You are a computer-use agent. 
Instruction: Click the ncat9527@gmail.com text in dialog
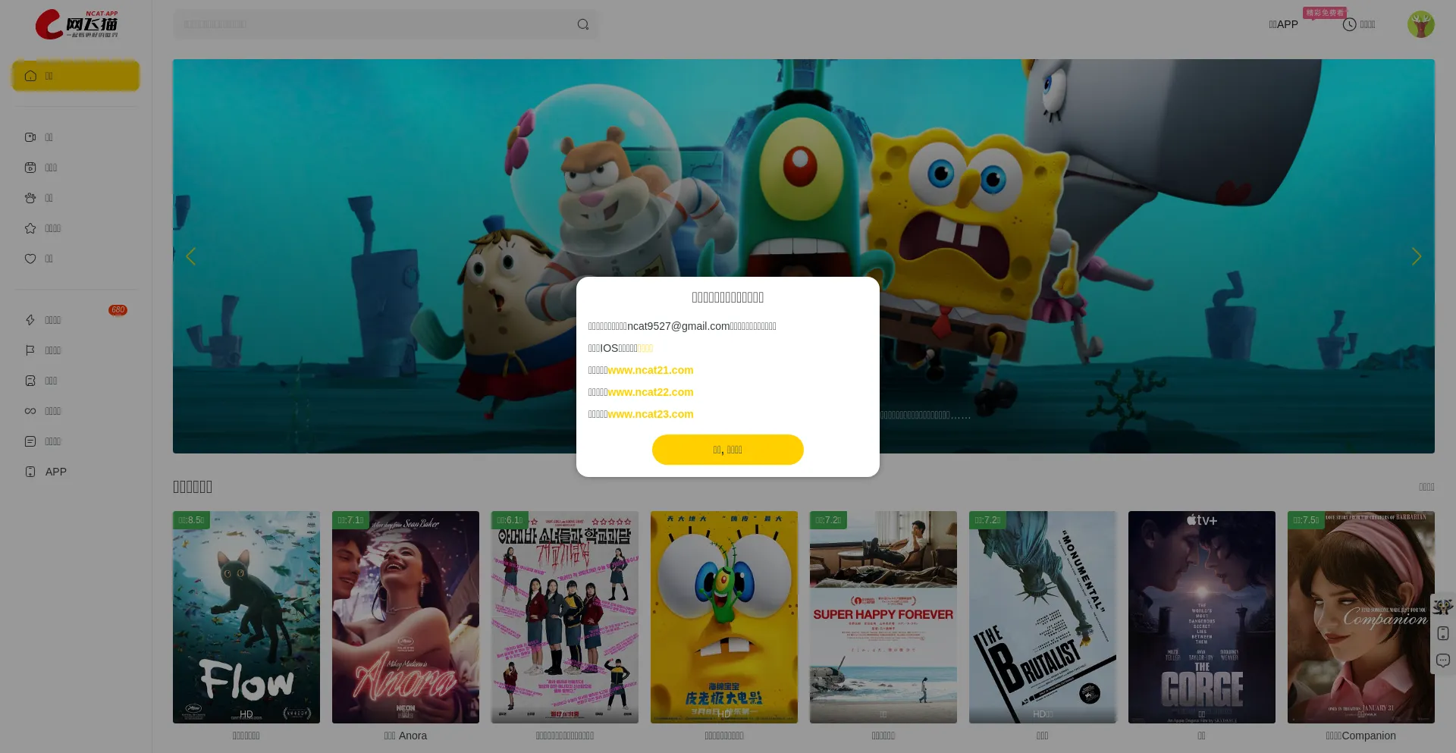tap(679, 326)
